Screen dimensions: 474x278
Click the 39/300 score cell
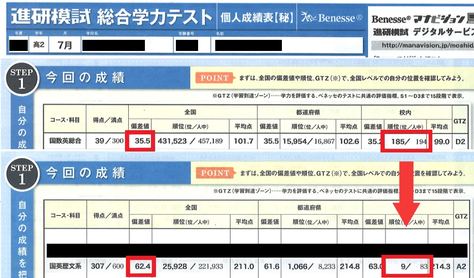click(x=109, y=141)
